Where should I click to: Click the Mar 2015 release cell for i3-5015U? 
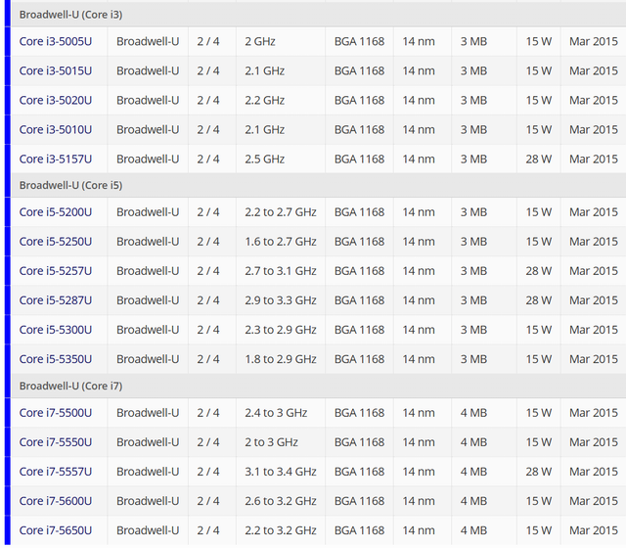(x=594, y=70)
